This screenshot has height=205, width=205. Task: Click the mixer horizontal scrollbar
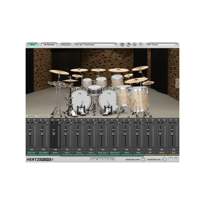click(x=43, y=156)
